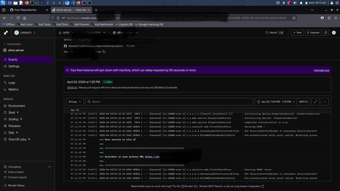Open the Search box in header
This screenshot has width=340, height=191.
[x=274, y=32]
